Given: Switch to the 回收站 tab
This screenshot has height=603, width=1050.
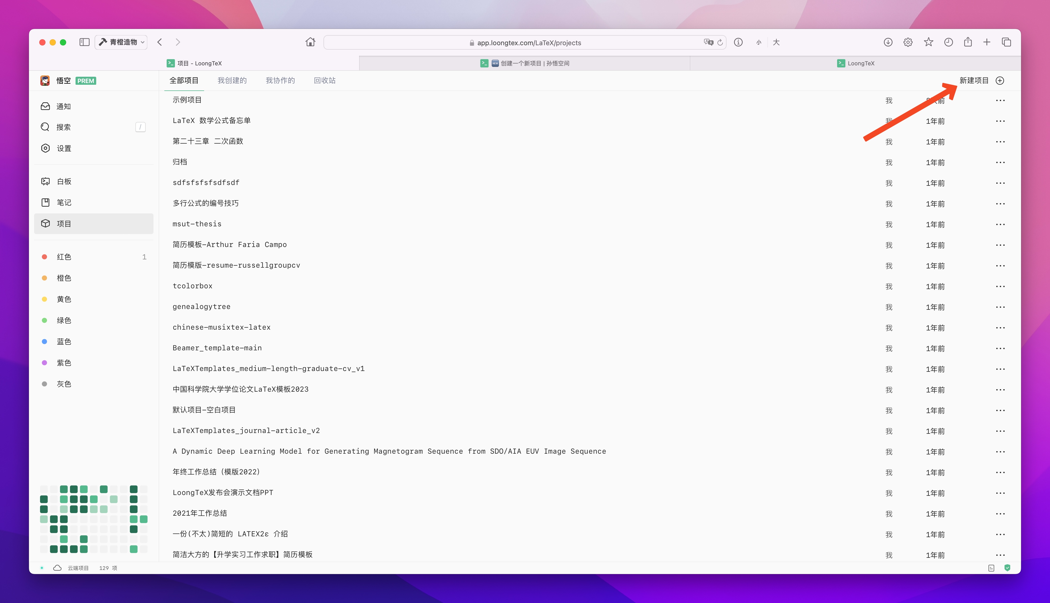Looking at the screenshot, I should tap(325, 80).
